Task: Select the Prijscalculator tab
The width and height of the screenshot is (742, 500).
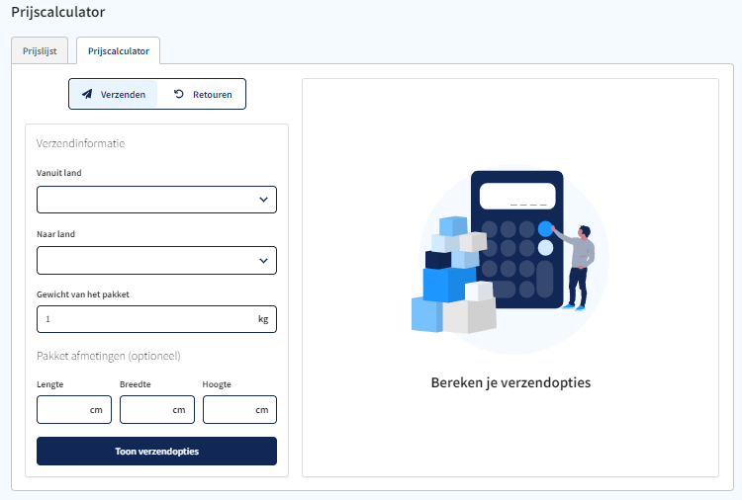Action: (119, 50)
